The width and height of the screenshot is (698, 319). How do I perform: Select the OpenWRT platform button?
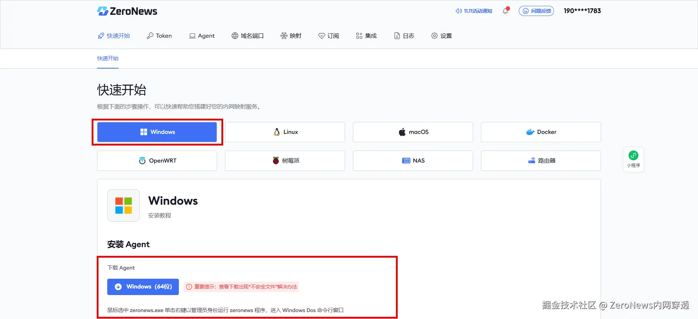coord(157,161)
